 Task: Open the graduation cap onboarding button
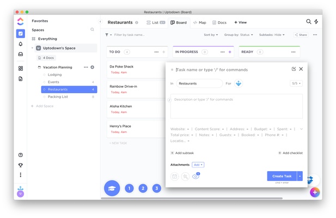112,188
